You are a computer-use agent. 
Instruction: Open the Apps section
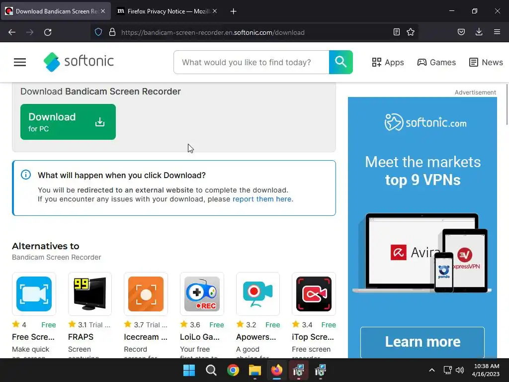(x=388, y=62)
